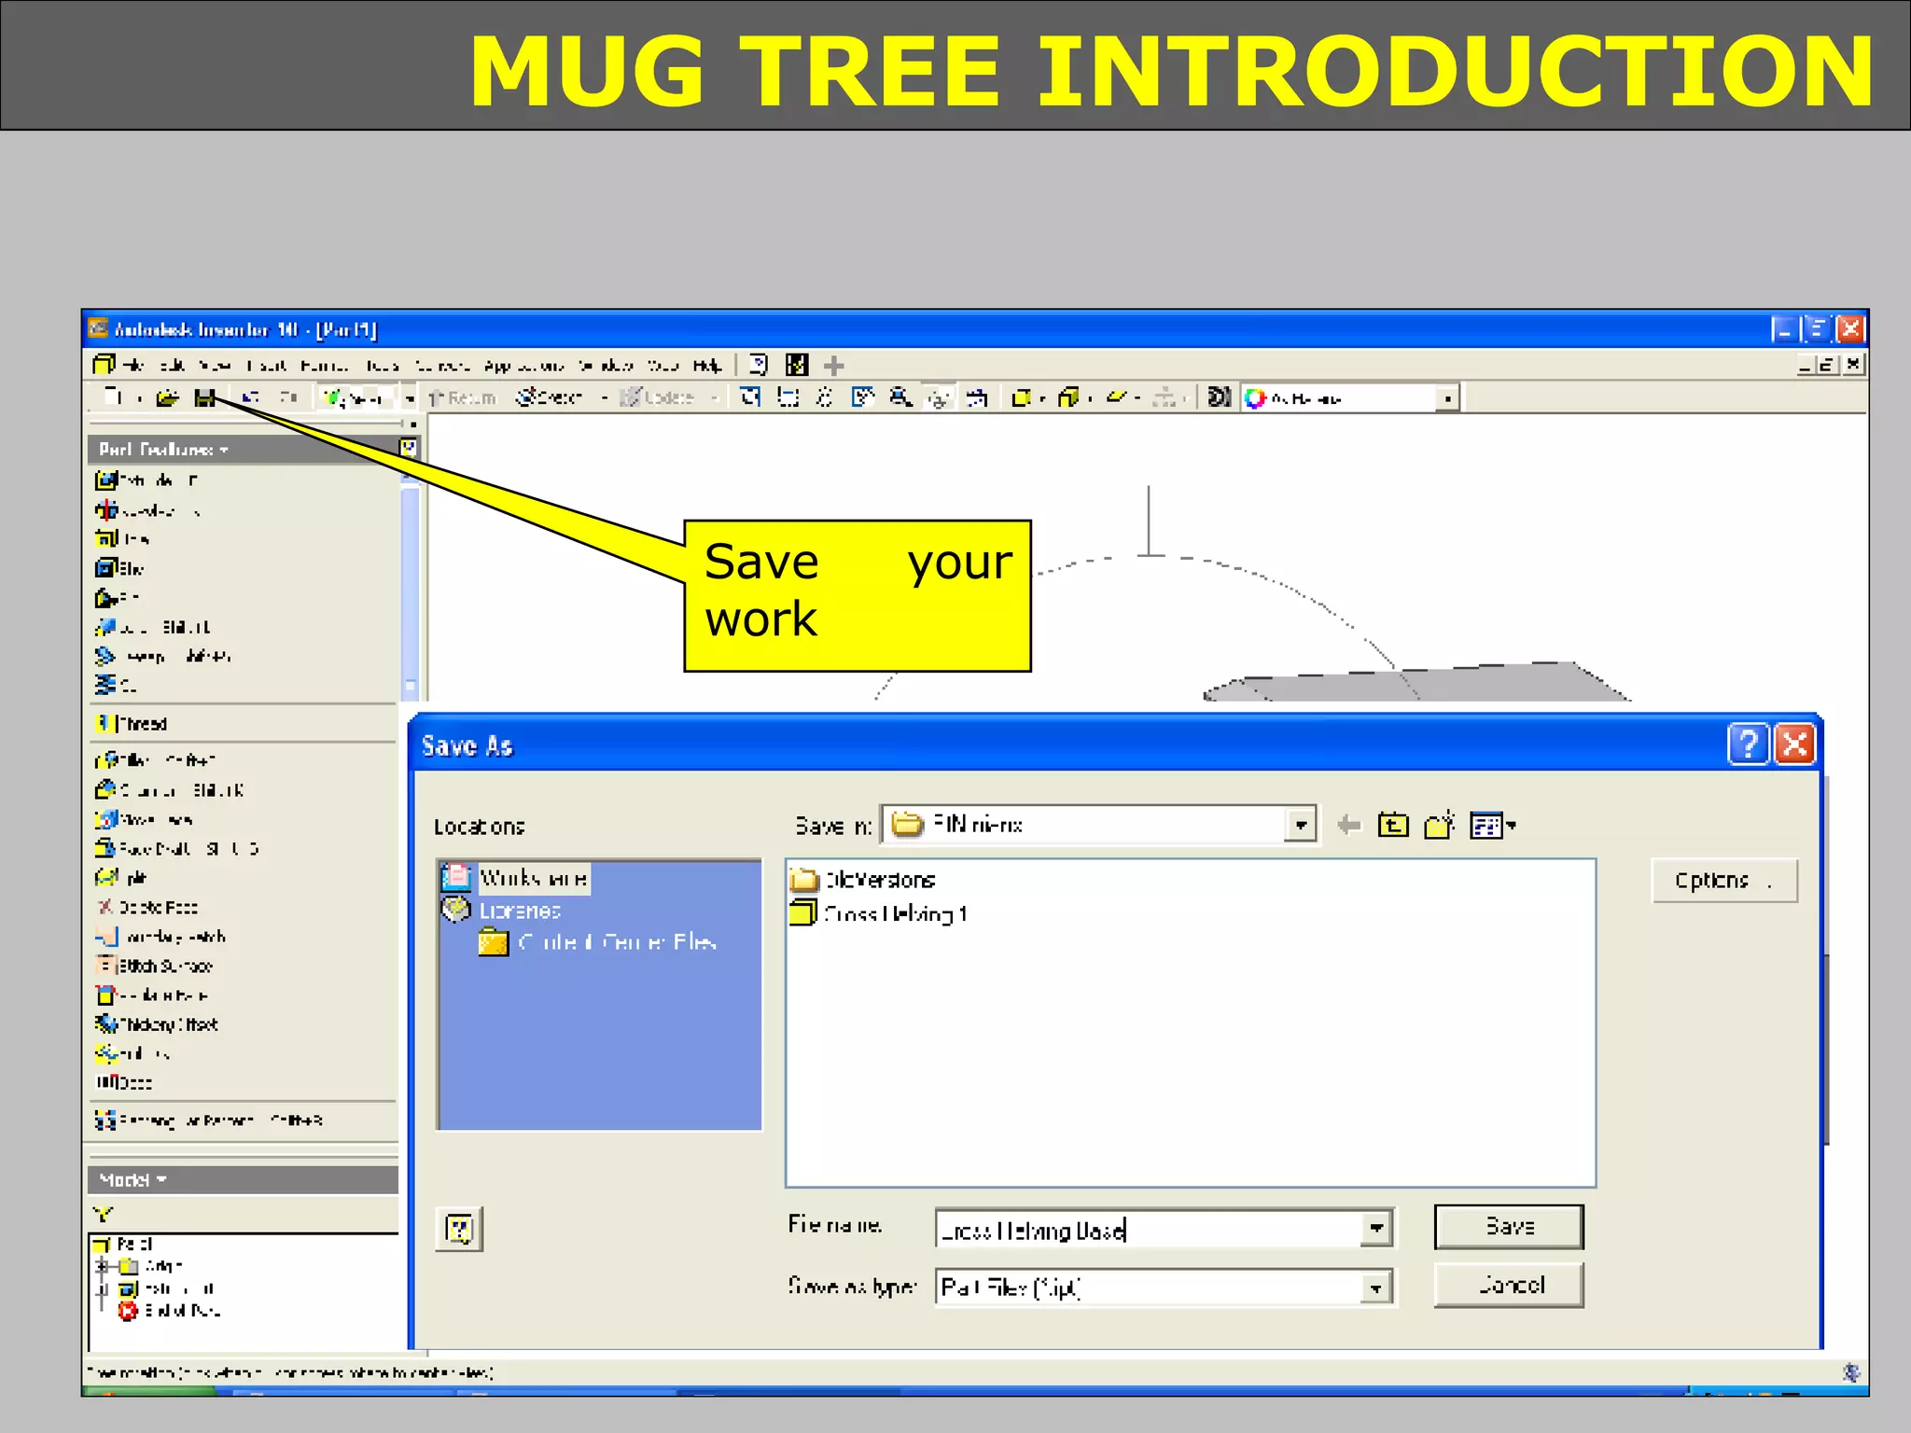The width and height of the screenshot is (1911, 1433).
Task: Click the Save button in dialog
Action: 1508,1227
